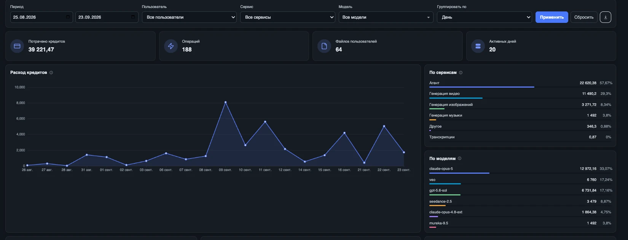Screen dimensions: 628x240
Task: Click the file icon for "Файлов пользователей"
Action: click(324, 46)
